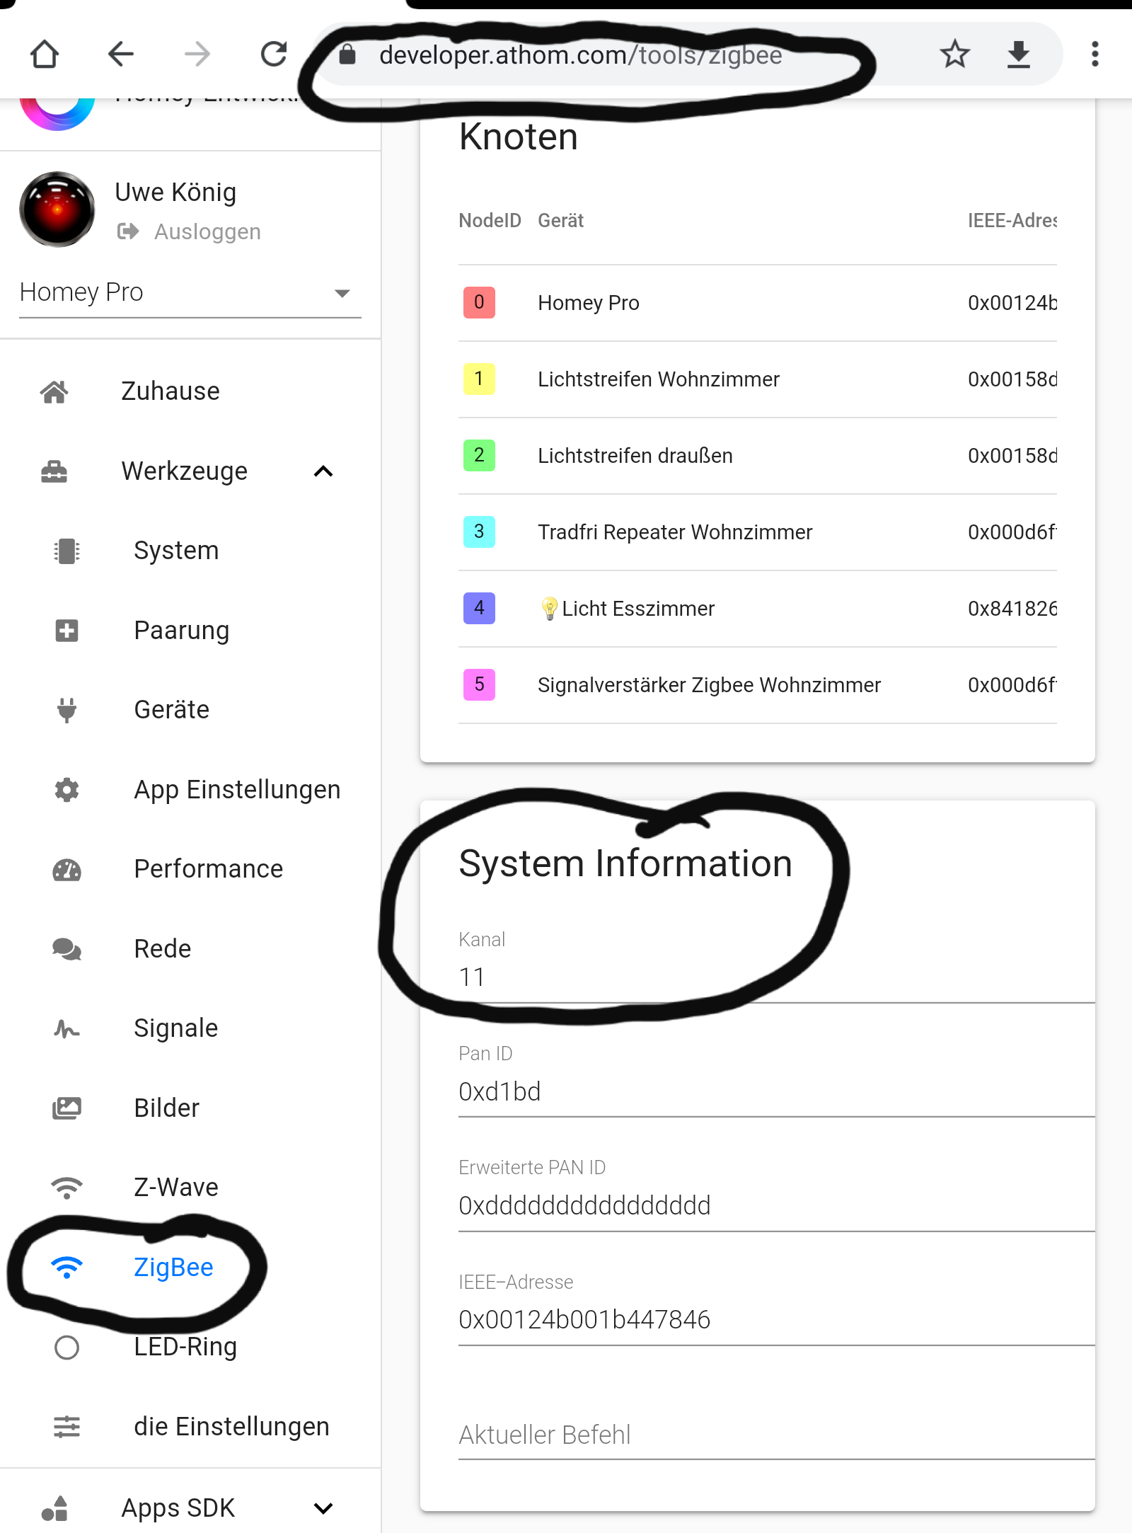Select the Lichtstreifen Wohnzimmer row
This screenshot has height=1533, width=1132.
click(758, 379)
